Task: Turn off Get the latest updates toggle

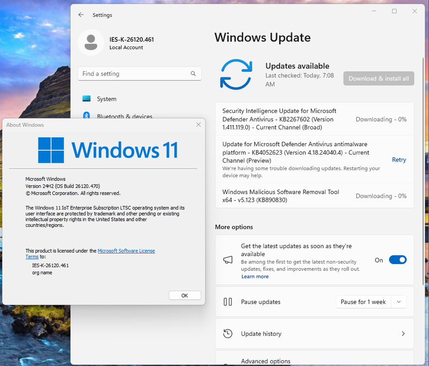Action: [x=398, y=260]
